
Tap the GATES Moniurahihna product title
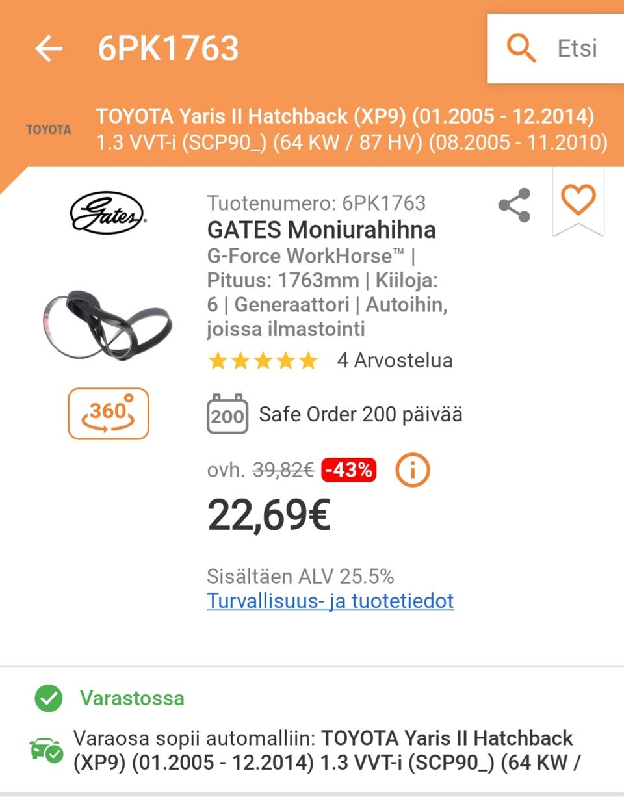pyautogui.click(x=322, y=229)
